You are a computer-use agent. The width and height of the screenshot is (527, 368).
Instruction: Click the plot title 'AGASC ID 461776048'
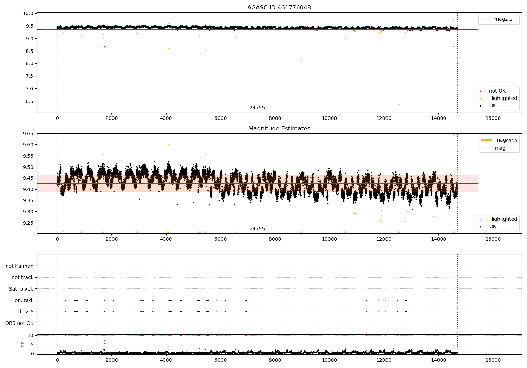click(279, 8)
